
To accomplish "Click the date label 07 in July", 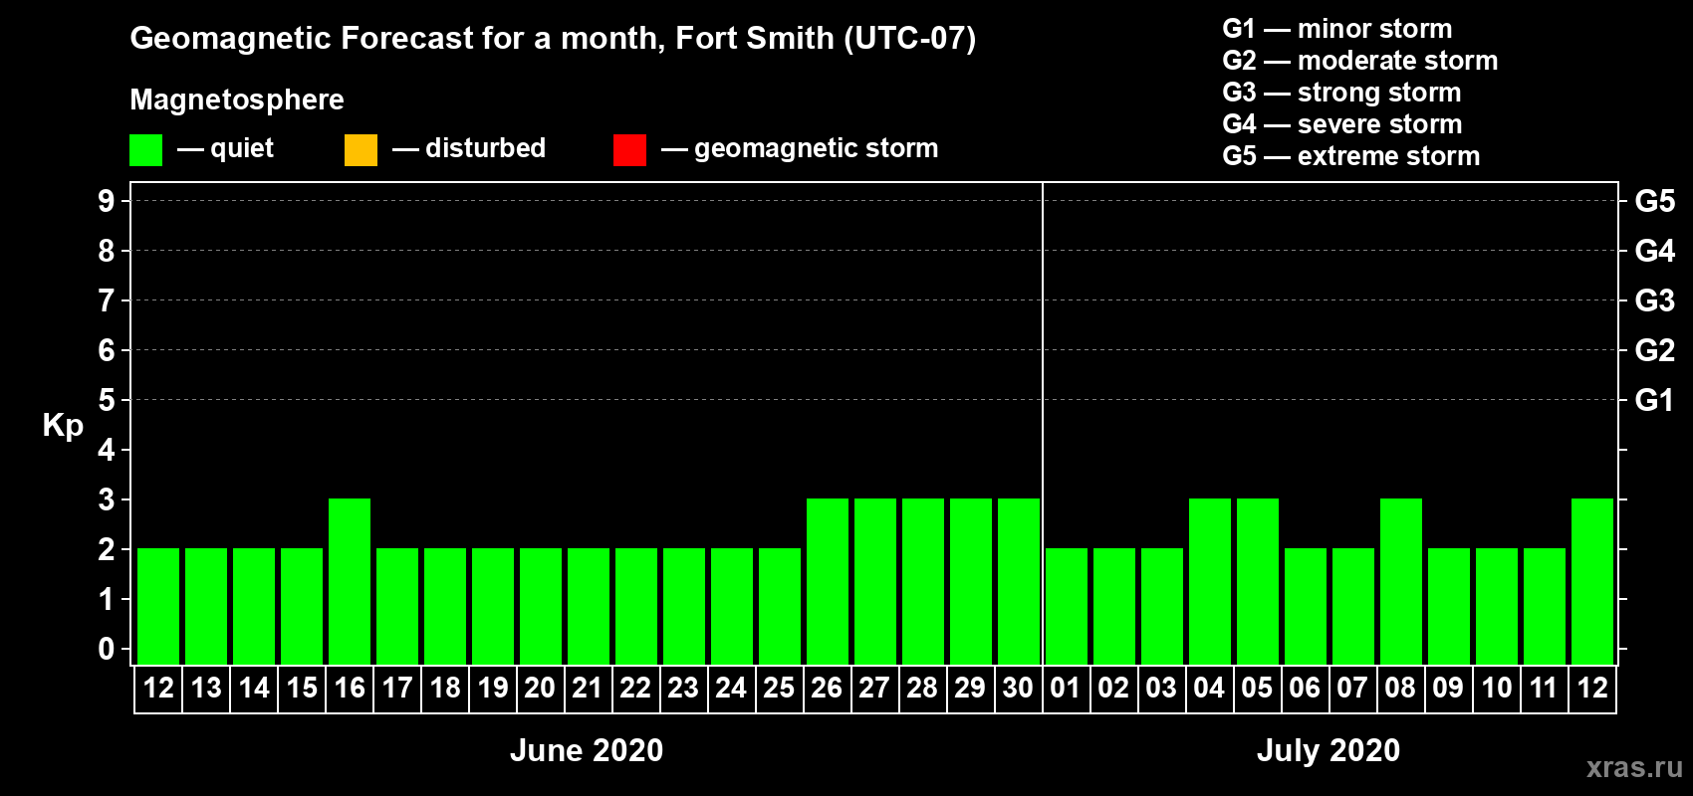I will pos(1353,688).
